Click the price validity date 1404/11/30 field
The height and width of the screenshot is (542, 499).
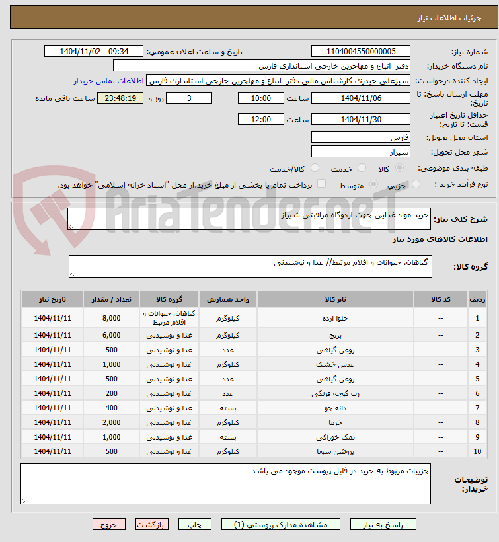361,119
